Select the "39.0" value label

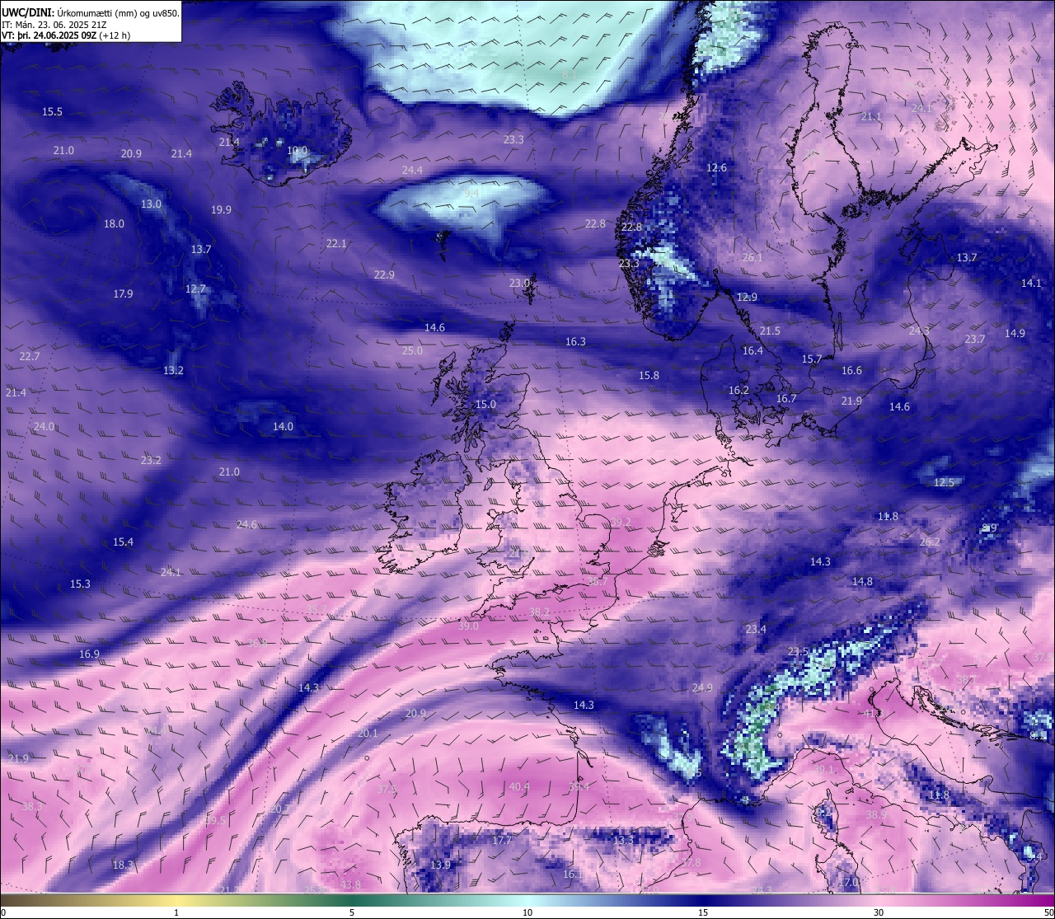coord(468,626)
